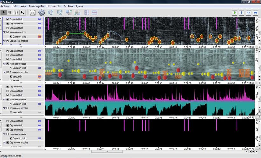Collapse Marcas de capas in top panel

coord(4,32)
